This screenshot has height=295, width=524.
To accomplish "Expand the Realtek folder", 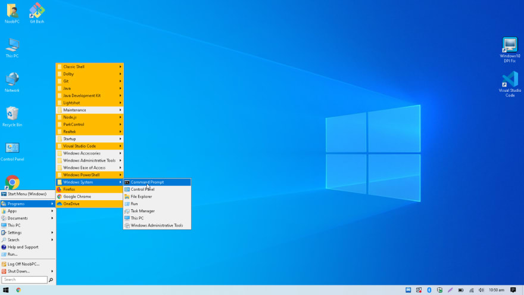I will tap(89, 132).
